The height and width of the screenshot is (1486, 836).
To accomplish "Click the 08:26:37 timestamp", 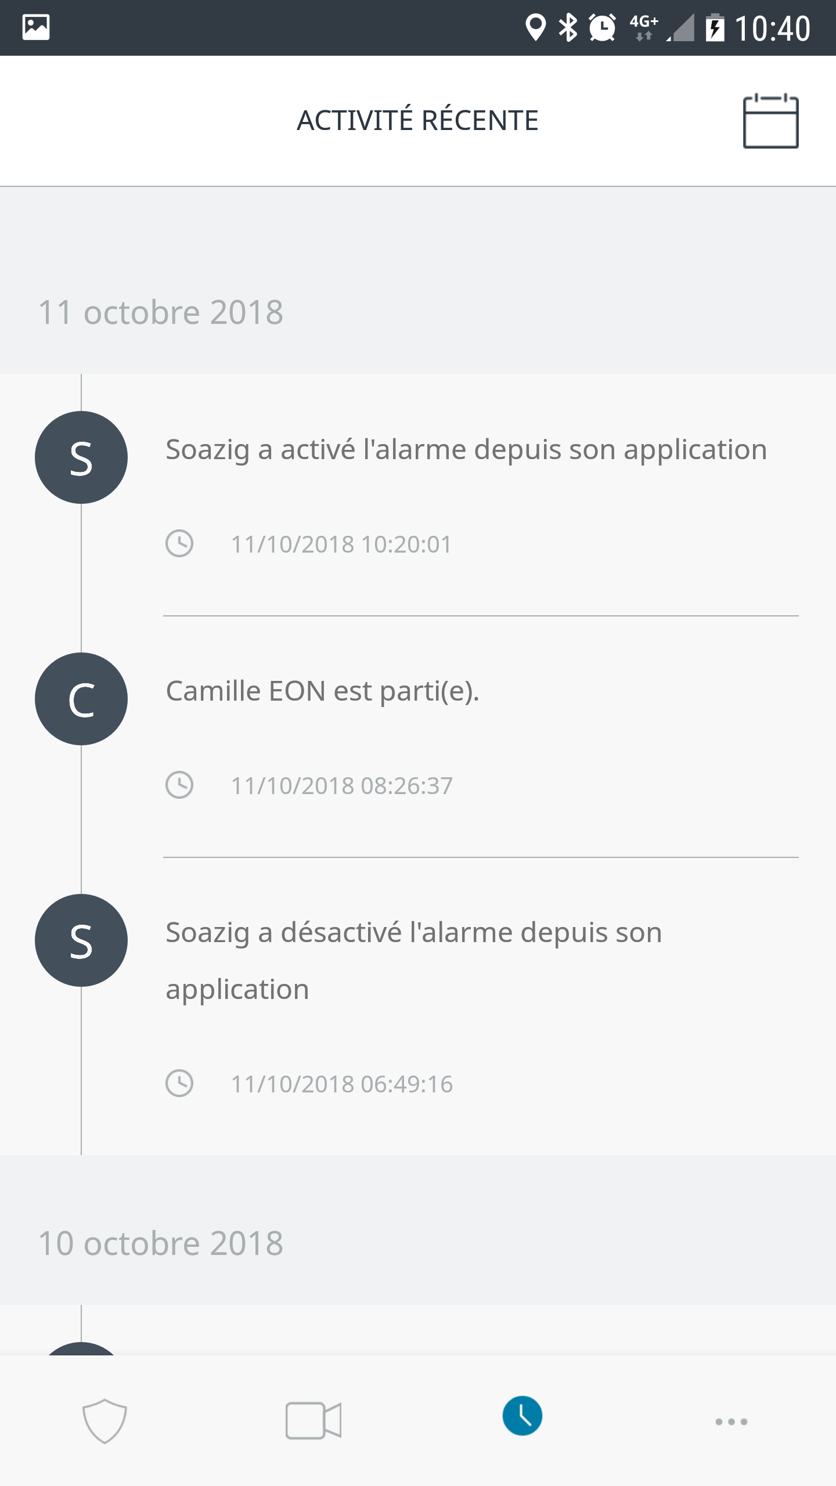I will (342, 786).
